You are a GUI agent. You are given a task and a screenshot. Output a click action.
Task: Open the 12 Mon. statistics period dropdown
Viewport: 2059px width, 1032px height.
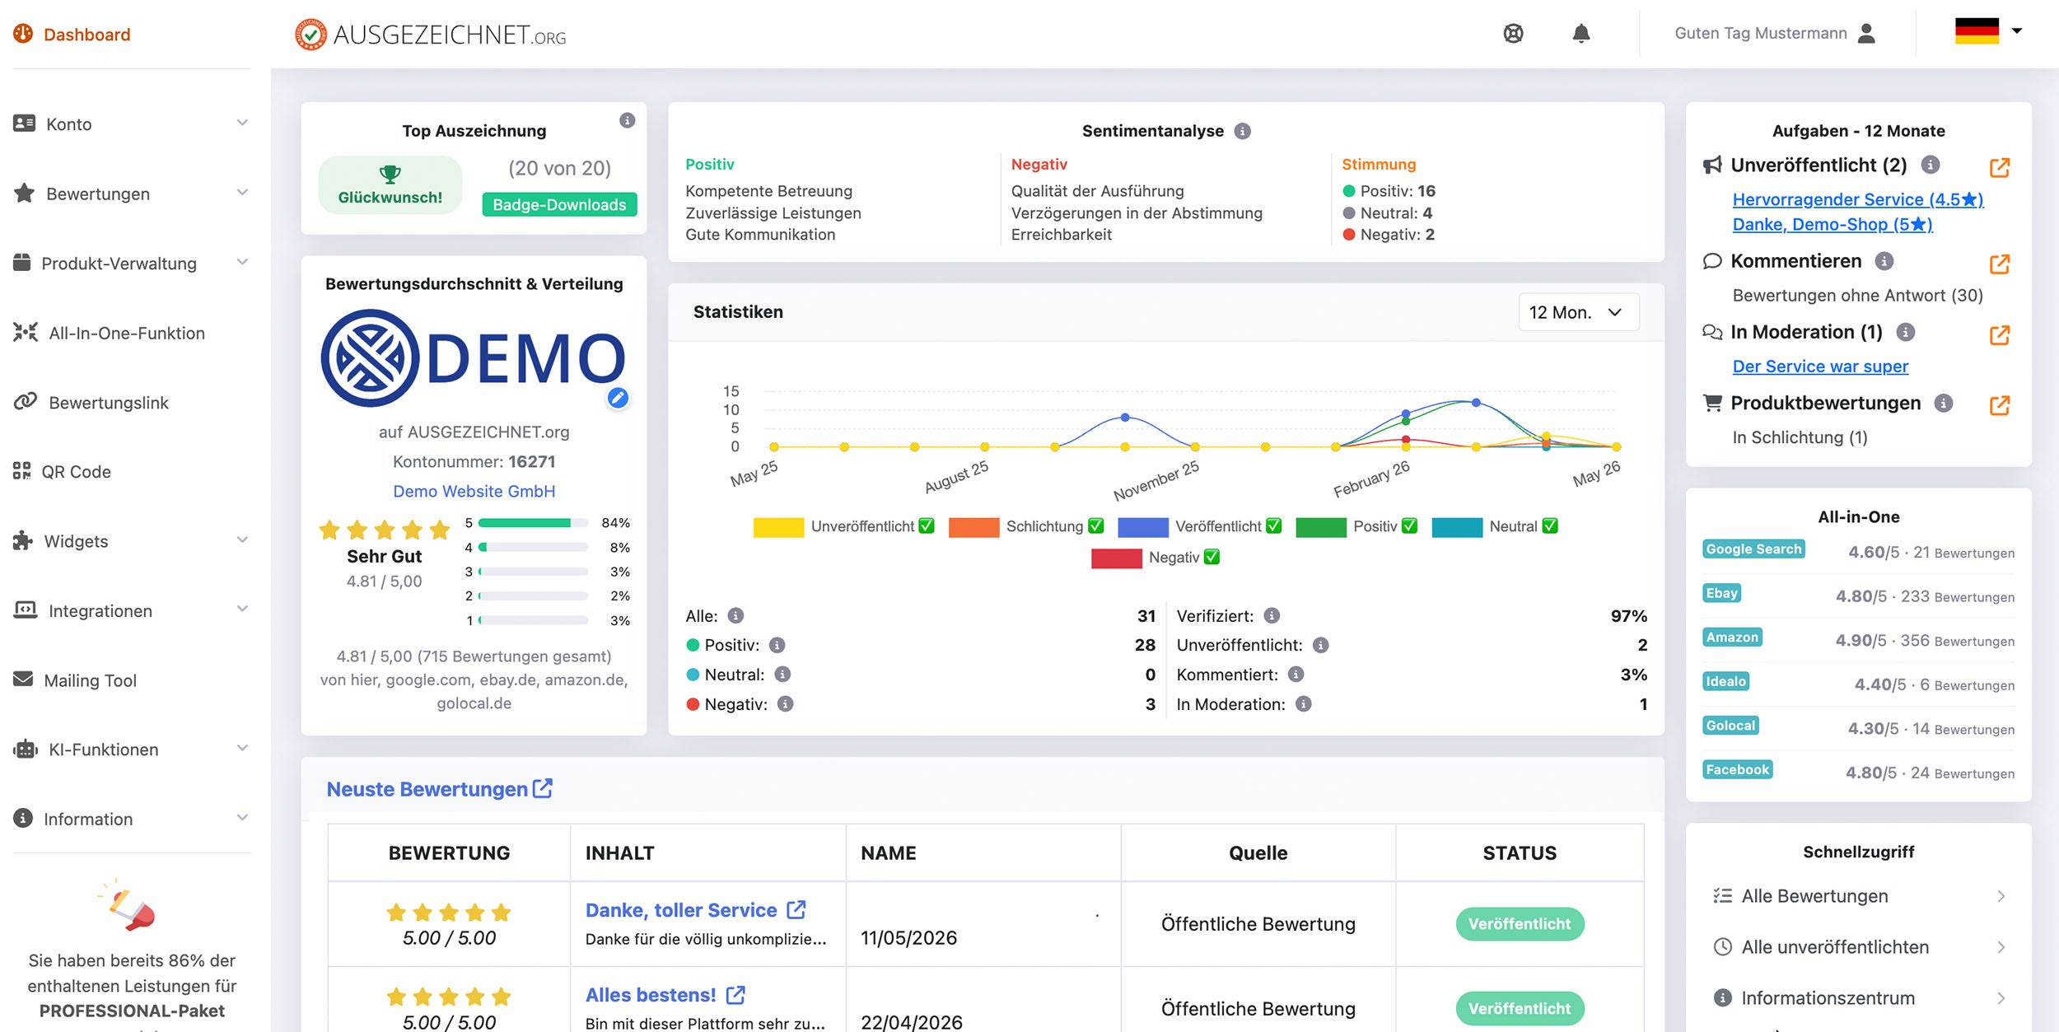tap(1578, 312)
